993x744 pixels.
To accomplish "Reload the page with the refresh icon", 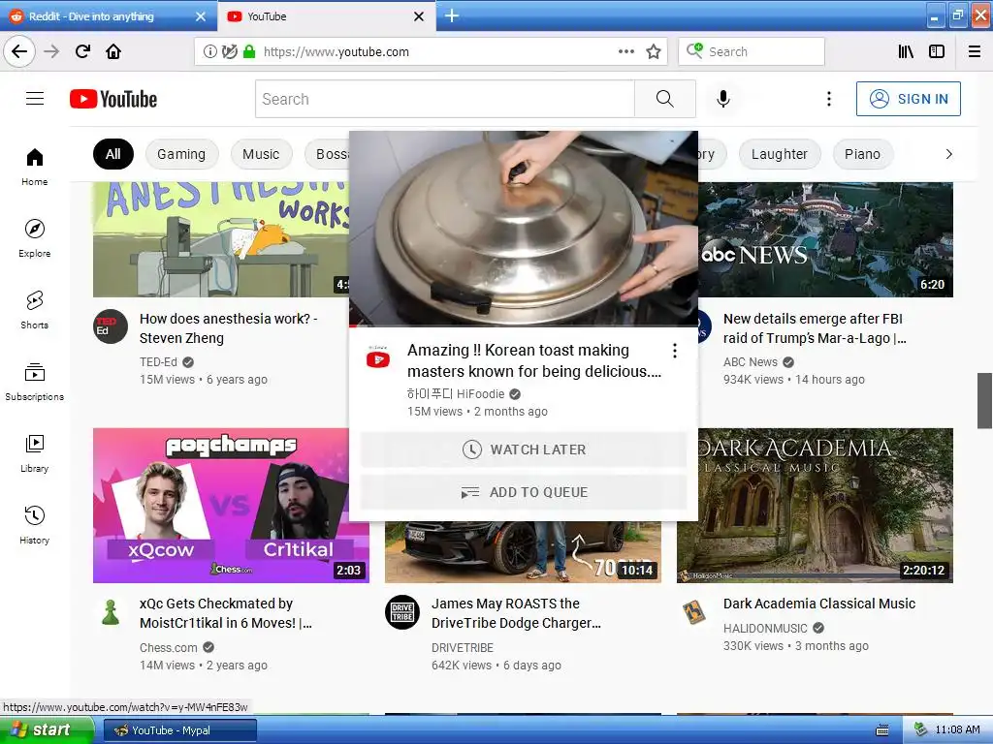I will pyautogui.click(x=83, y=51).
